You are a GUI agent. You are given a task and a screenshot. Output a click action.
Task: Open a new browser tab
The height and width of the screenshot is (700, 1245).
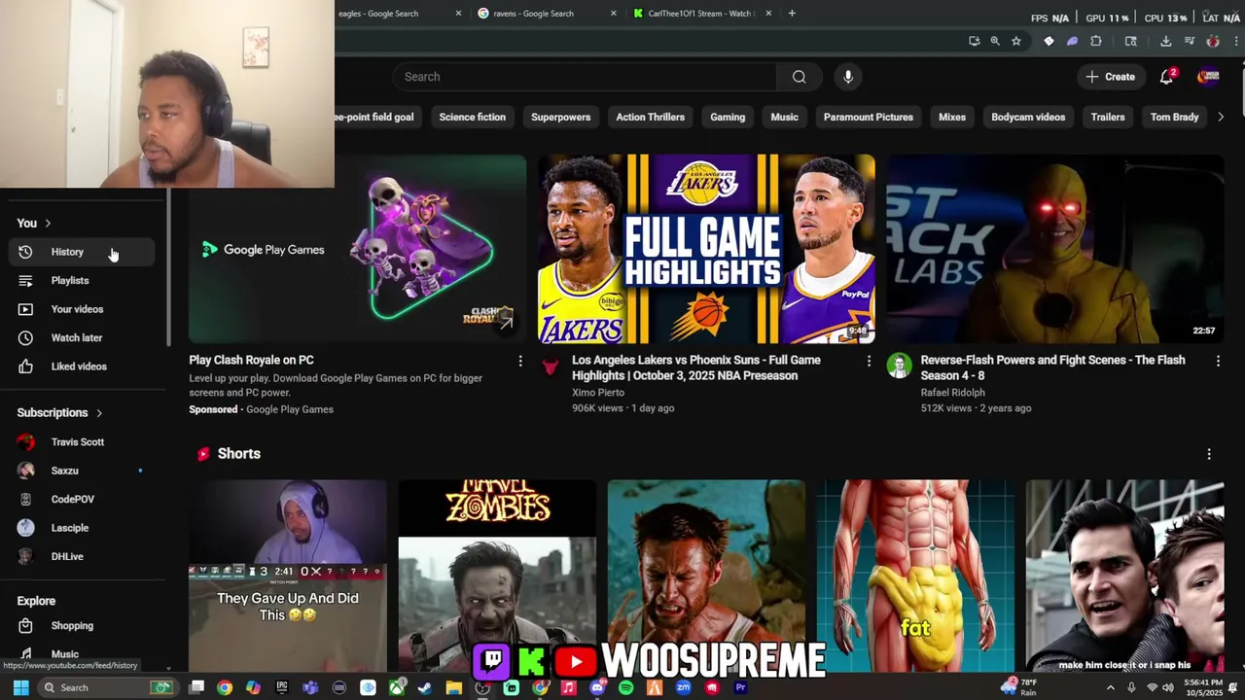point(792,14)
